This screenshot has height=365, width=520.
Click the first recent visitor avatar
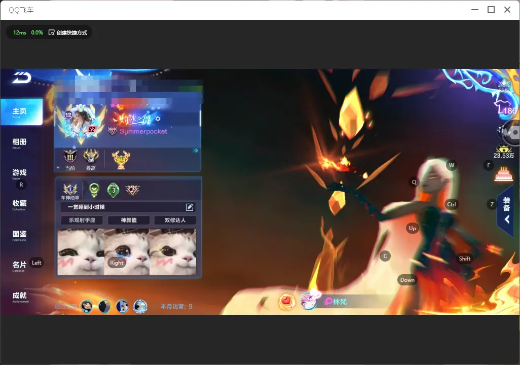point(87,306)
